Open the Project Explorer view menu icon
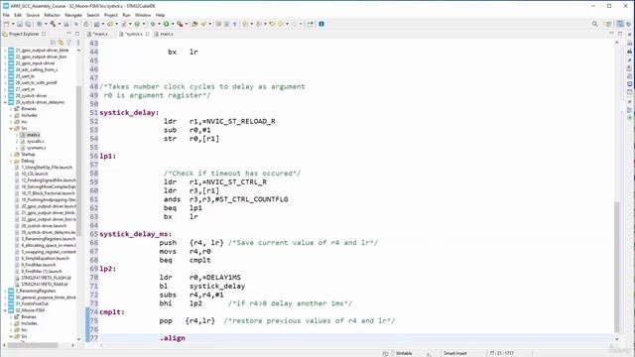 [x=77, y=43]
